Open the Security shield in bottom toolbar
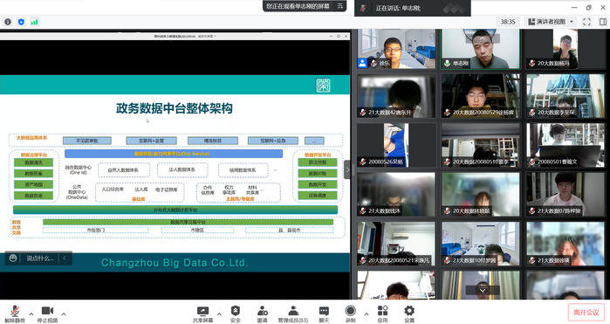610x324 pixels. click(x=236, y=314)
